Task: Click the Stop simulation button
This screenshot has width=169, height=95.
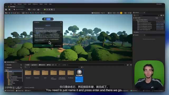Action: [50, 9]
